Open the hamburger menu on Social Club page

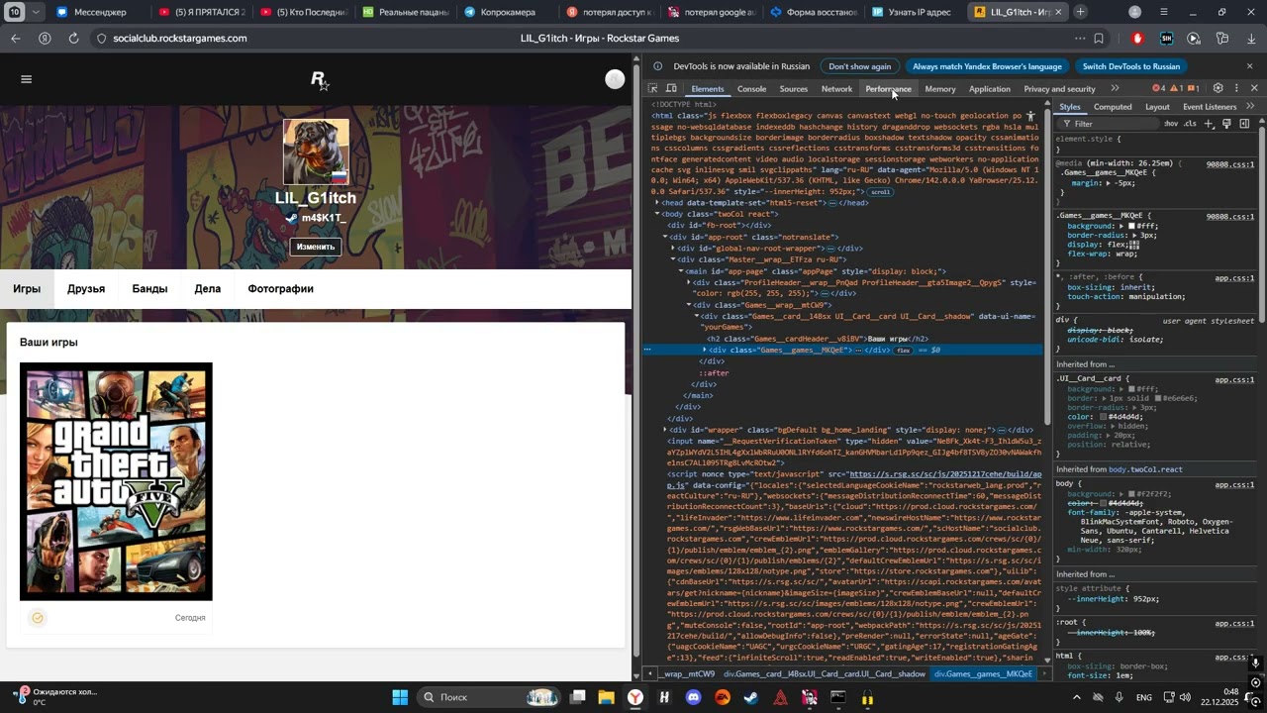click(x=27, y=79)
